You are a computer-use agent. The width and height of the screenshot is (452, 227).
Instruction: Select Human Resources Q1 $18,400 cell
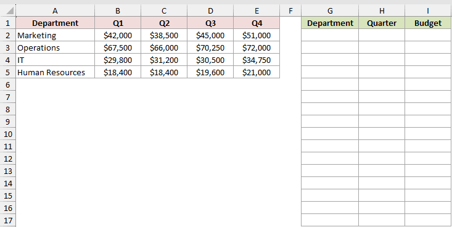118,72
